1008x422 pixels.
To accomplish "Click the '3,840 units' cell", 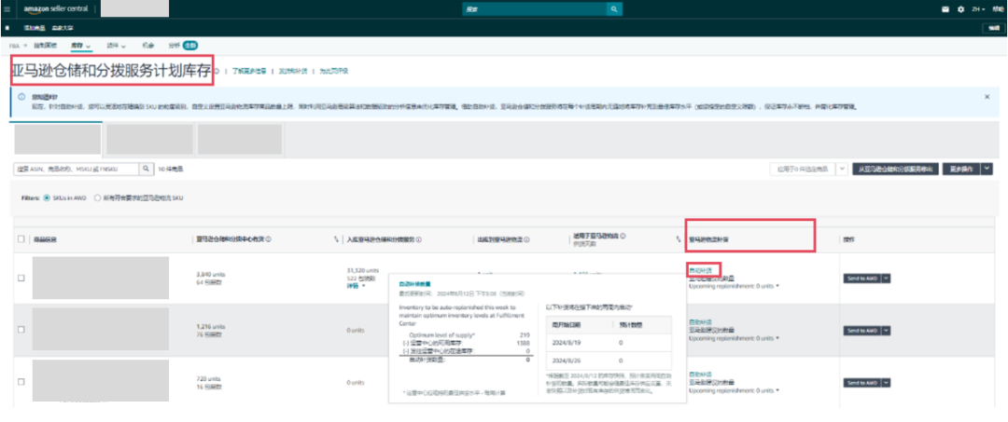I will pos(211,274).
